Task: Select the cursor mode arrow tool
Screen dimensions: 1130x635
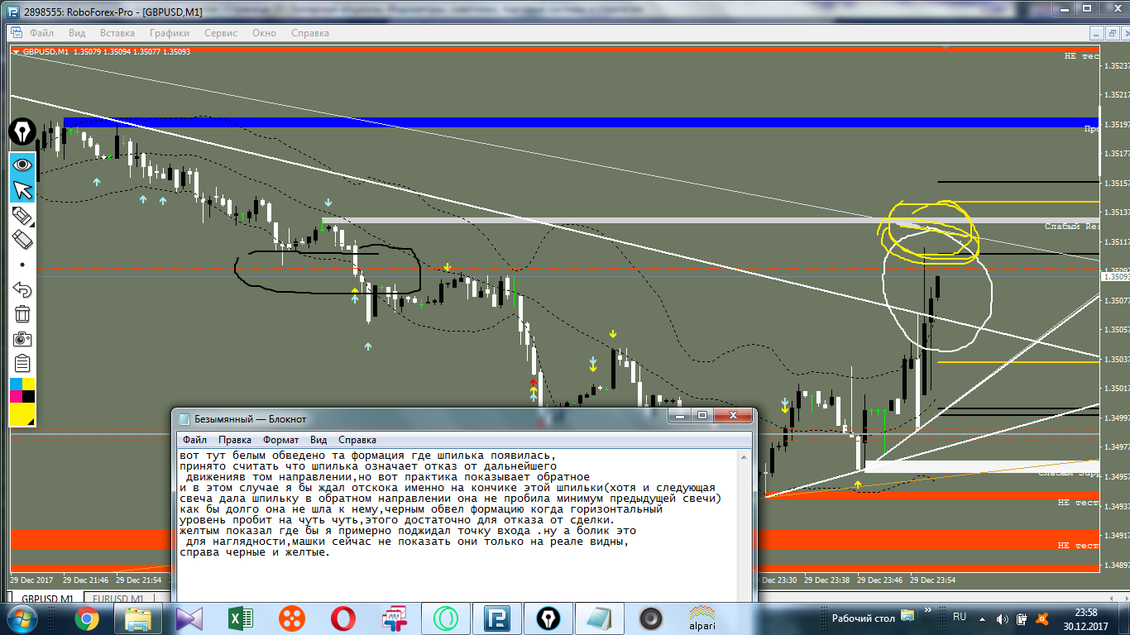Action: point(22,190)
